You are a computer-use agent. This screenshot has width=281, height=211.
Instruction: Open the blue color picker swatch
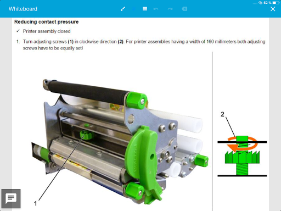pos(134,9)
